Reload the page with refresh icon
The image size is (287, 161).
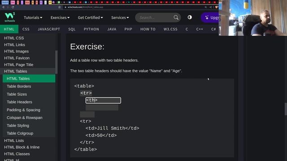(13, 7)
